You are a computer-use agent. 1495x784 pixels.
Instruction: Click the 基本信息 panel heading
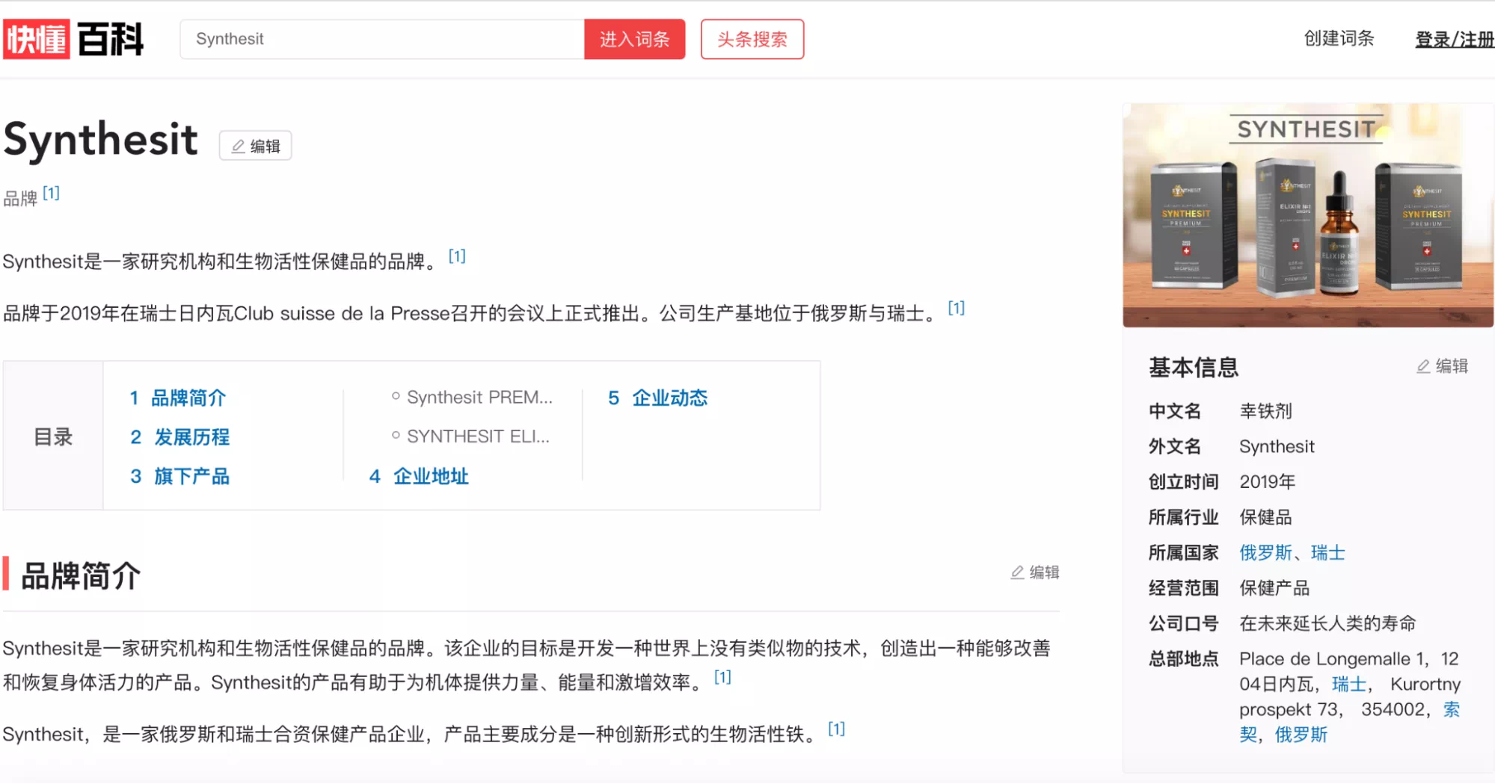(x=1194, y=367)
